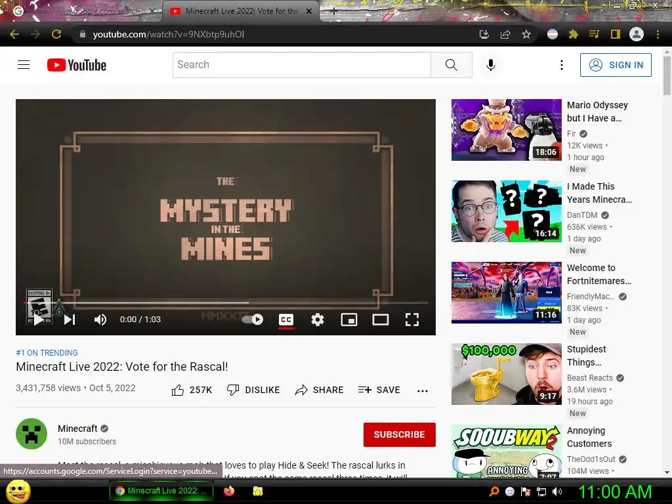Enable miniplayer mode
The width and height of the screenshot is (672, 504).
349,320
